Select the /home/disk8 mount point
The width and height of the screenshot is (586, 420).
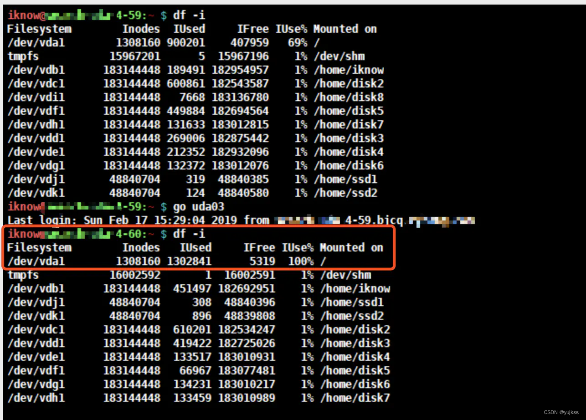click(x=349, y=97)
